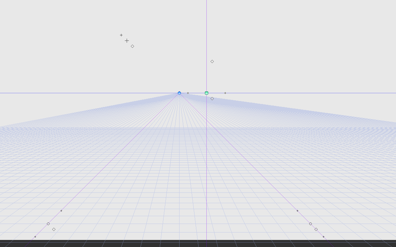396x247 pixels.
Task: Click the lower plus handle on the right guide line
Action: coord(323,237)
